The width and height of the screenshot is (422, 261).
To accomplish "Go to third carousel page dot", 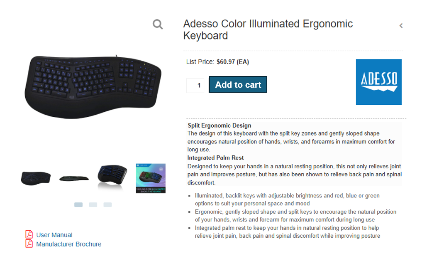I will 107,204.
